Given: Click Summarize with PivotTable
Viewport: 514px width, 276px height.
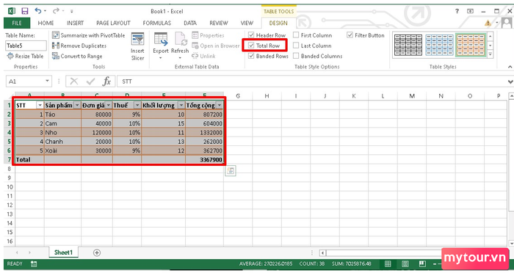Looking at the screenshot, I should pos(89,35).
